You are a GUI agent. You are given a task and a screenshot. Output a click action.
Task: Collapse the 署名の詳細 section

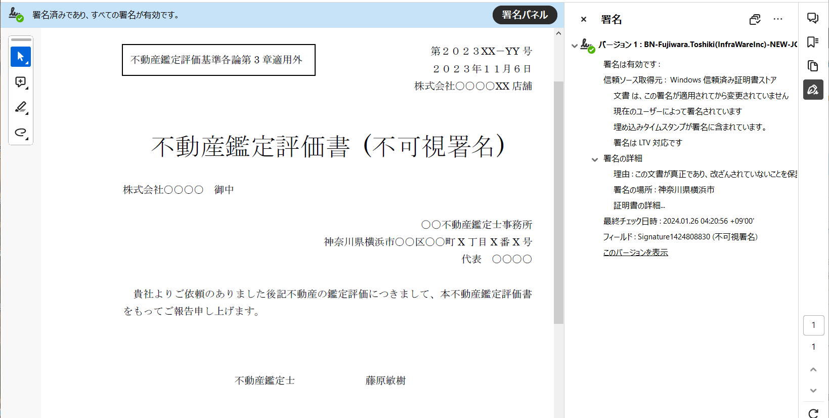pos(595,159)
